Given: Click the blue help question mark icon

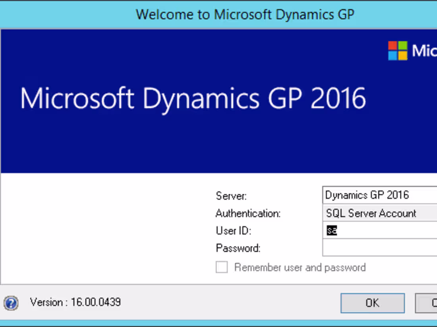Looking at the screenshot, I should 11,303.
